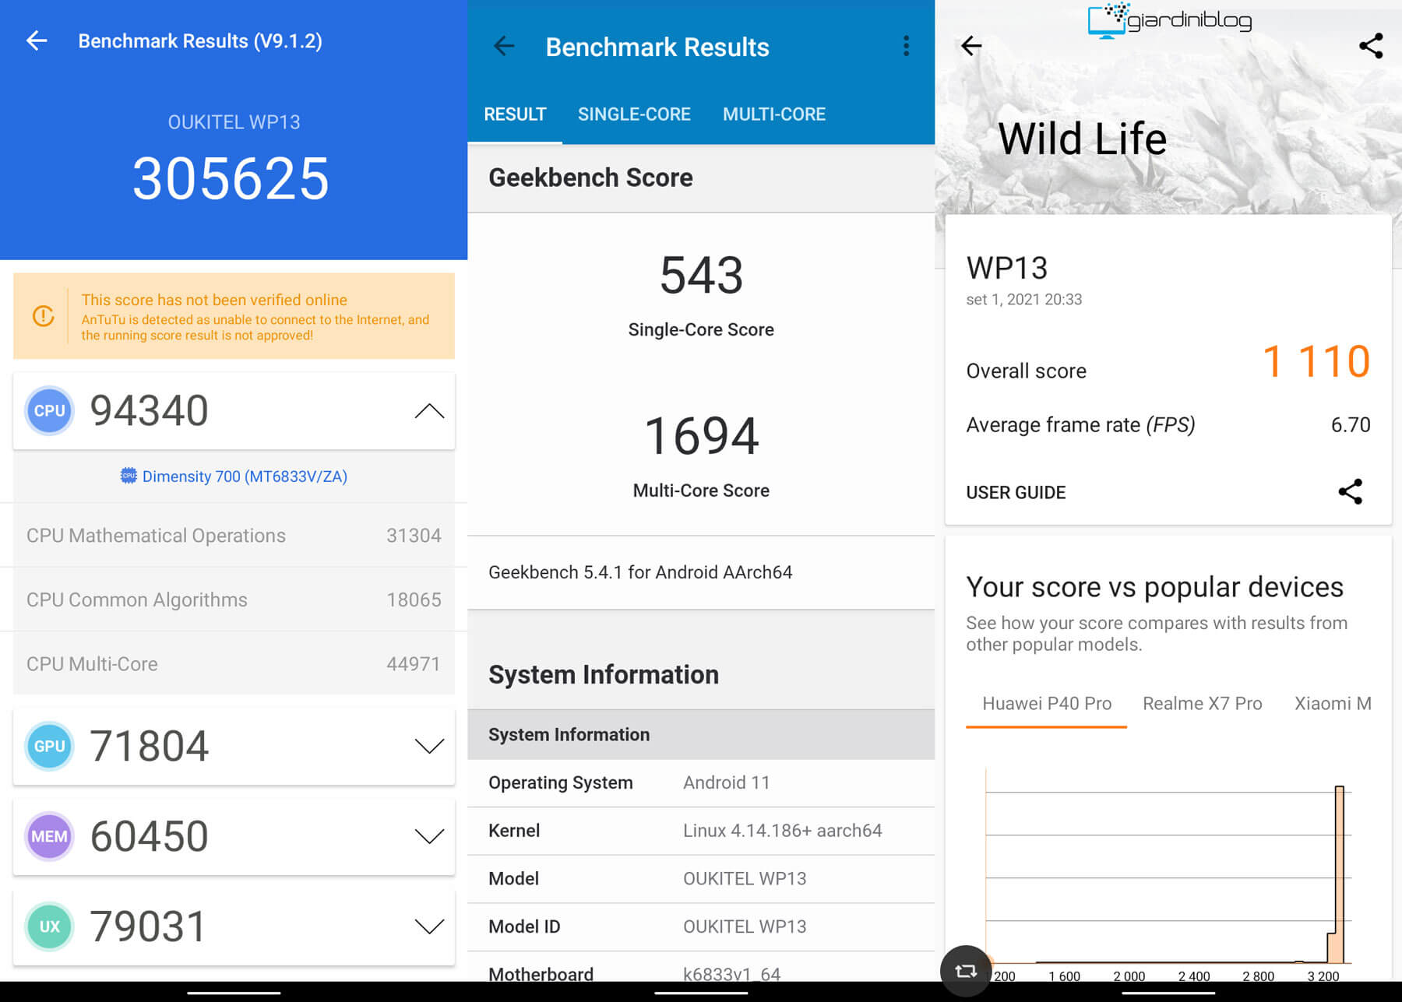Go back from AnTuTu Benchmark Results V9.1.2
Viewport: 1402px width, 1002px height.
point(37,40)
